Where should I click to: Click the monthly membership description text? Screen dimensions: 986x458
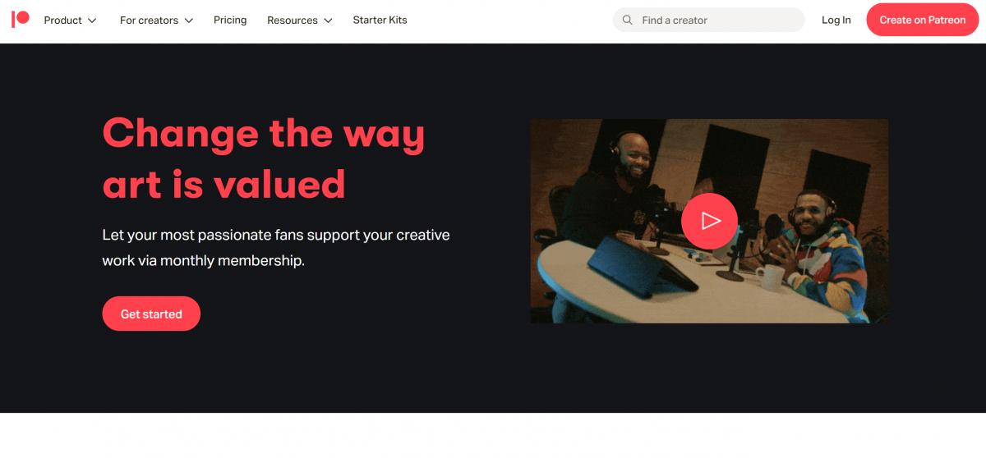pyautogui.click(x=276, y=248)
